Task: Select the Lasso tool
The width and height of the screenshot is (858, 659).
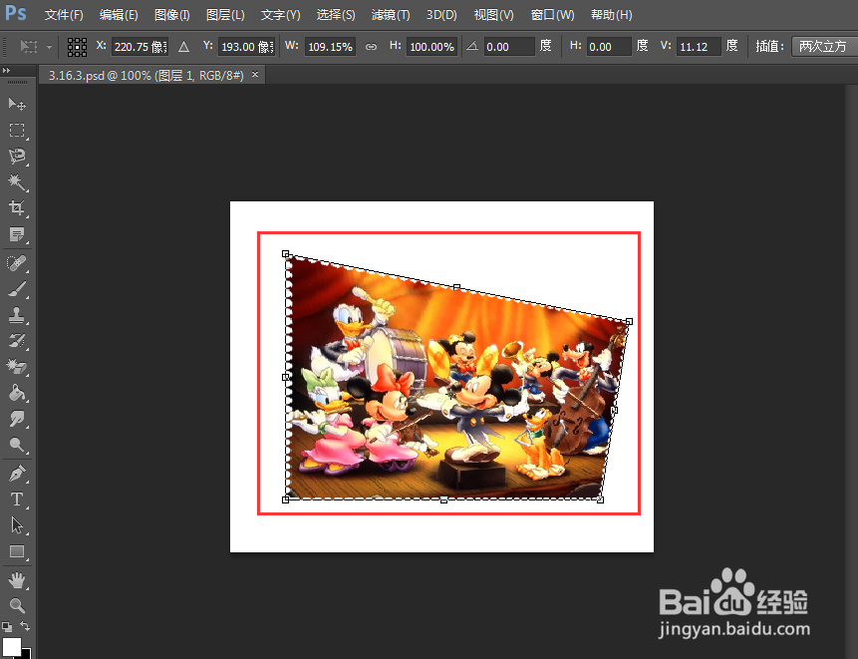Action: click(17, 156)
